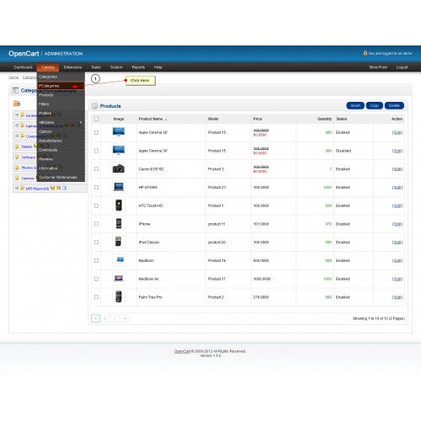This screenshot has height=421, width=421.
Task: Expand the Desktops category node
Action: coord(17,115)
